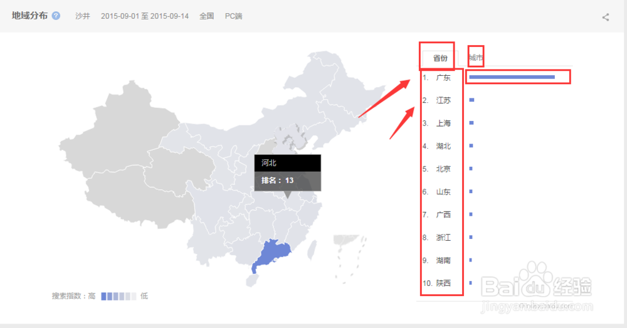The image size is (627, 328).
Task: Click the darkest legend color swatch
Action: [103, 297]
